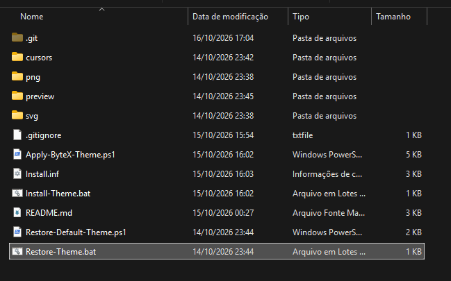The height and width of the screenshot is (281, 451).
Task: Select the Restore-Theme.bat file name
Action: (x=60, y=252)
